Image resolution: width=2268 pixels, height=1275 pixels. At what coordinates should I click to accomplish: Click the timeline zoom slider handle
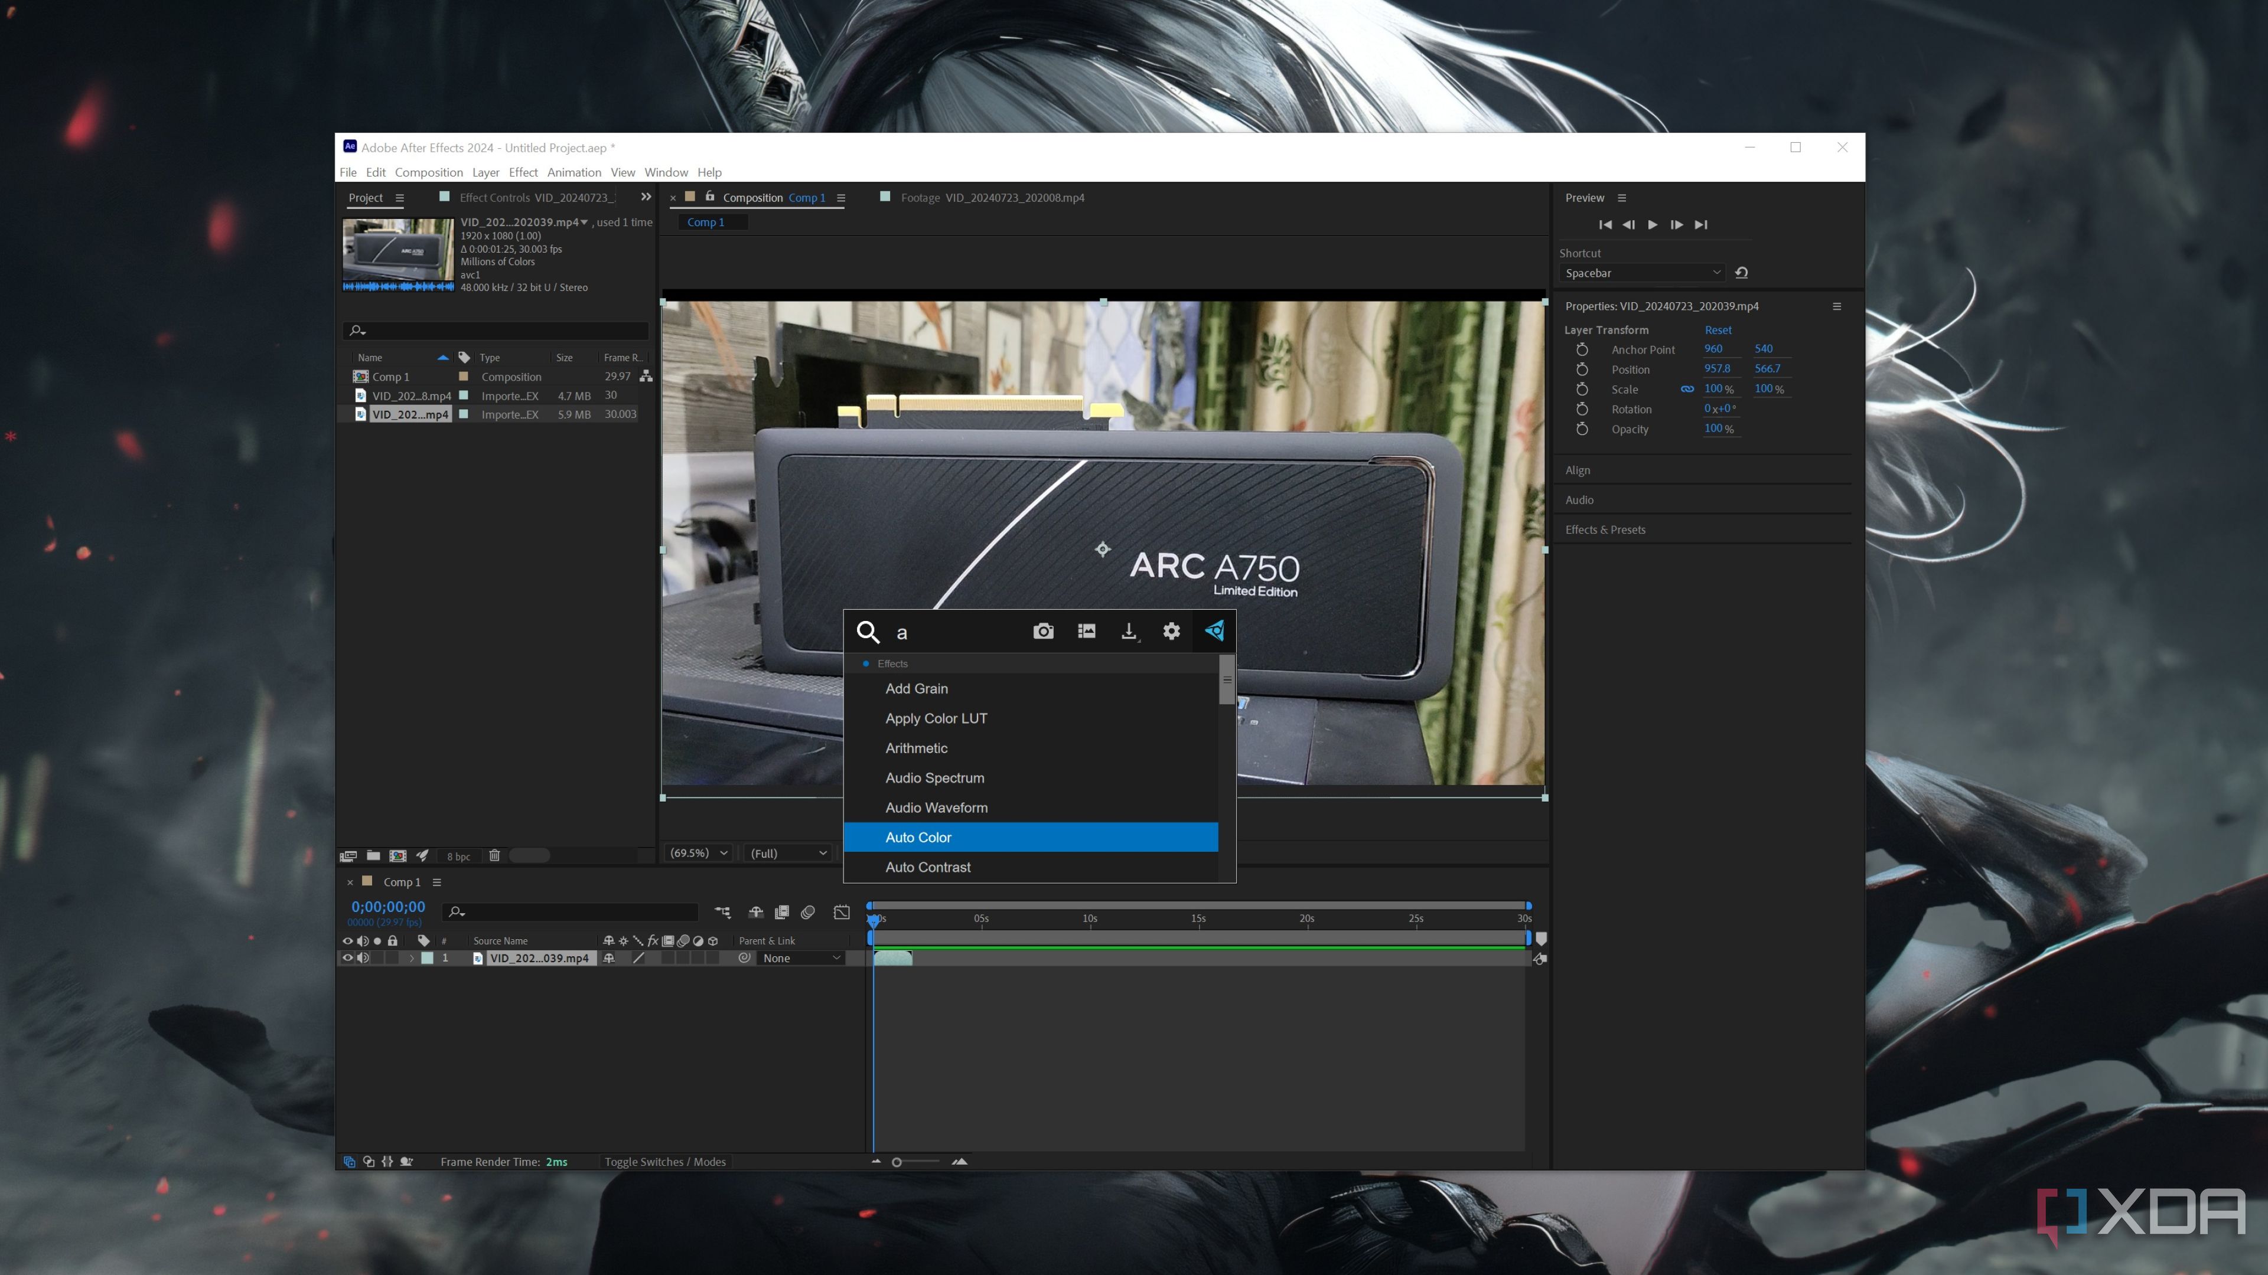897,1162
